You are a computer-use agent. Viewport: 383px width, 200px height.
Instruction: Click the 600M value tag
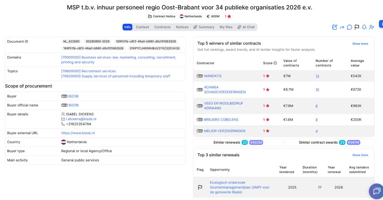point(213,16)
